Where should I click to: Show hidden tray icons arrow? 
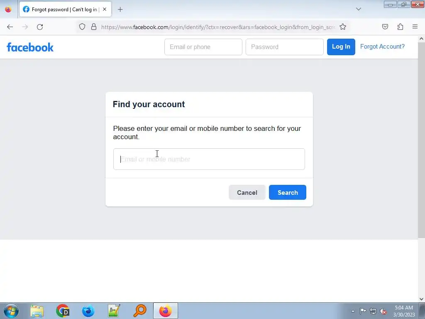(353, 311)
